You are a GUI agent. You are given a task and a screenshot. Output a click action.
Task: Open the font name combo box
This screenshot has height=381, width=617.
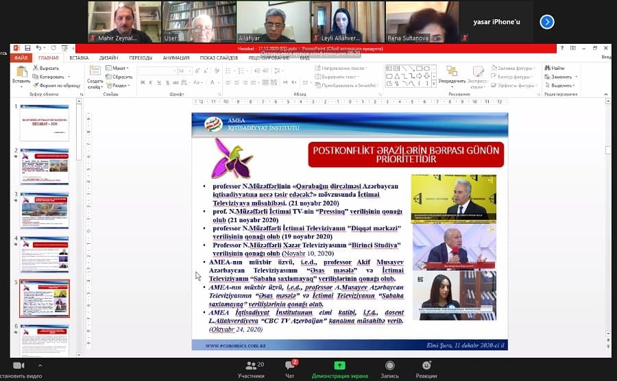coord(158,71)
